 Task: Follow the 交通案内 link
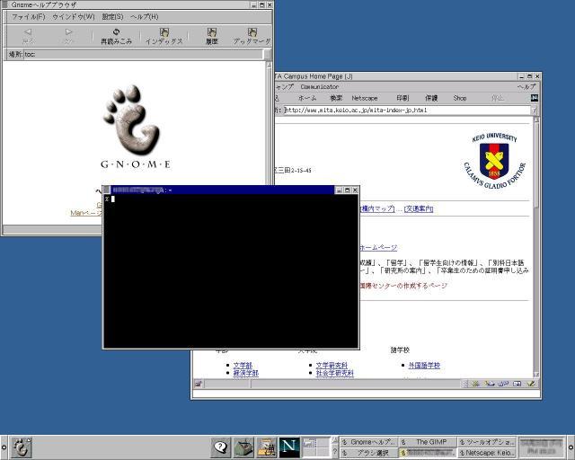(x=419, y=208)
